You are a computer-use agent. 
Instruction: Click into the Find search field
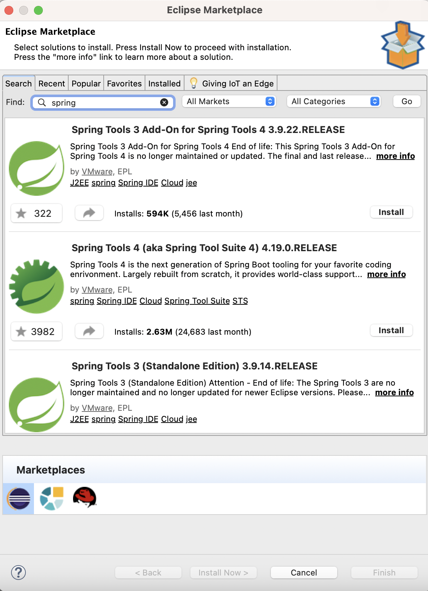[x=103, y=102]
